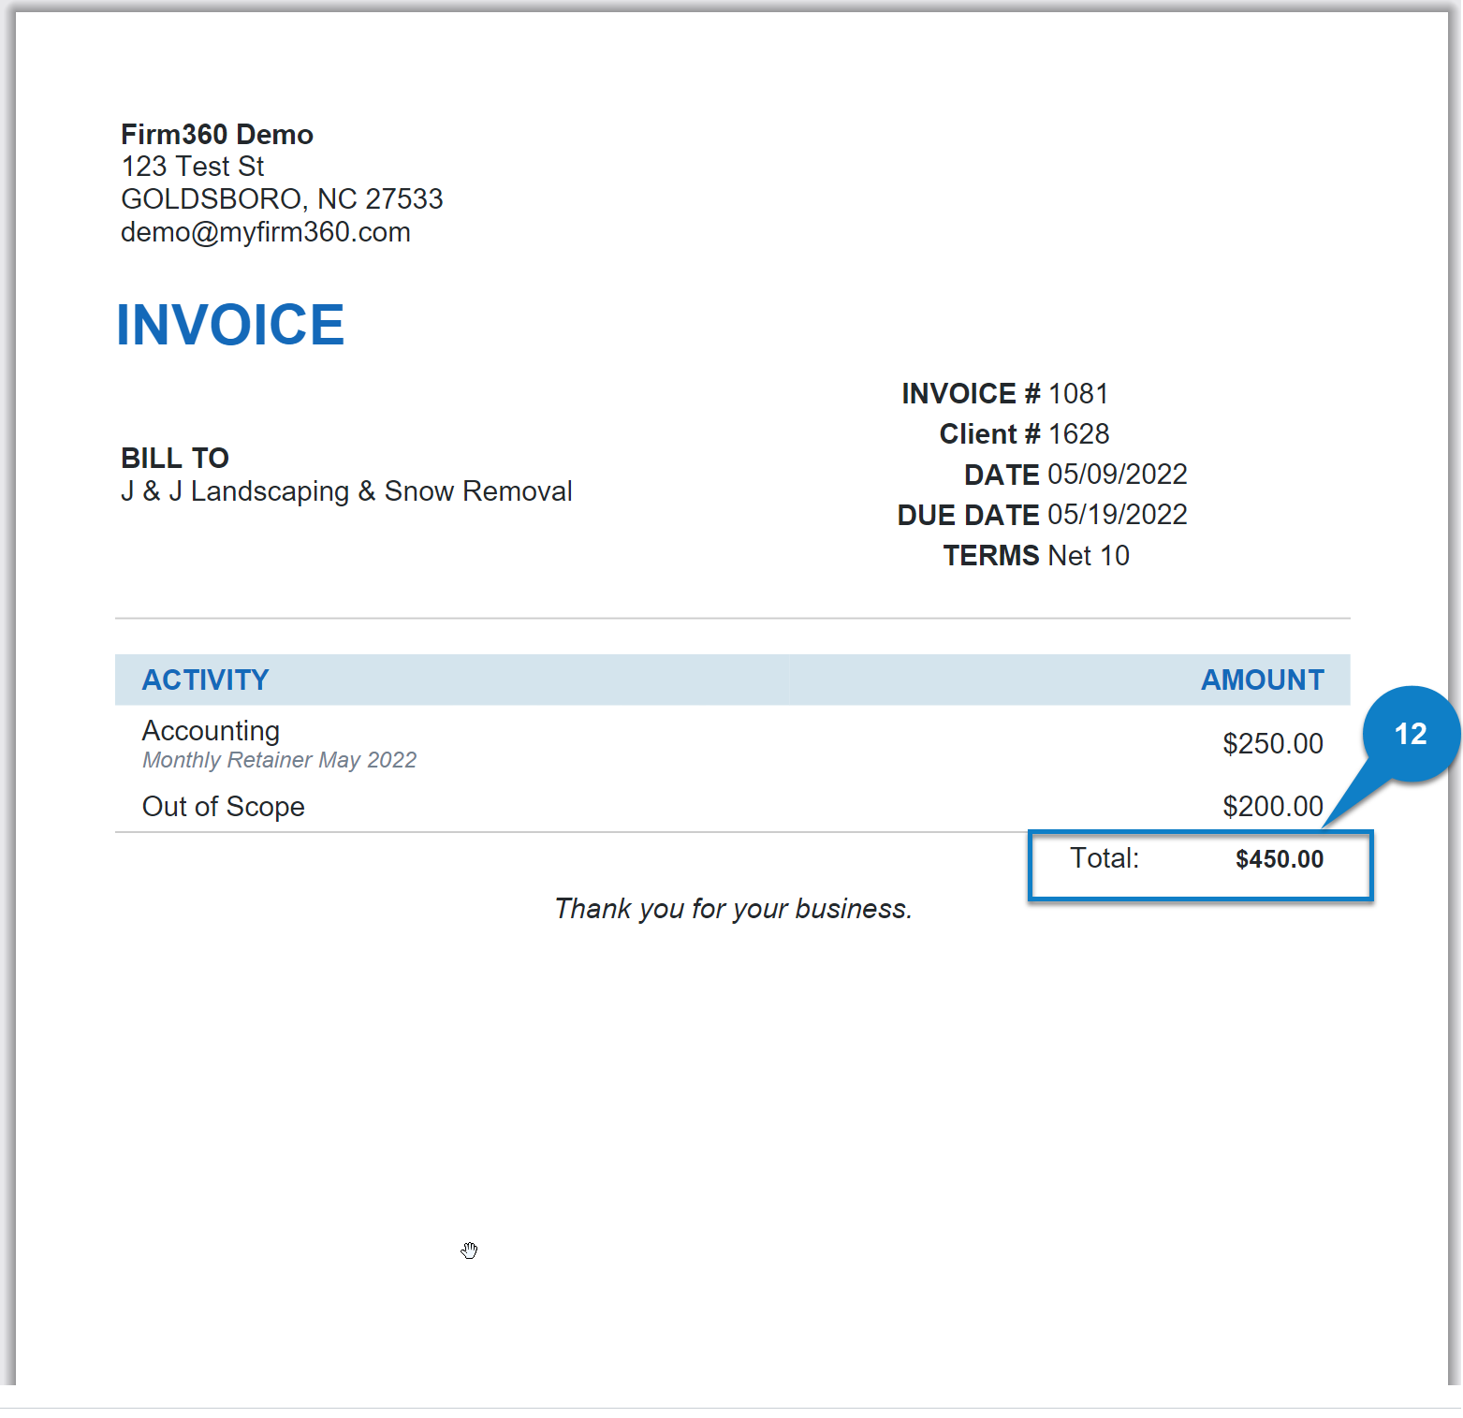Select the Accounting line item
Image resolution: width=1463 pixels, height=1418 pixels.
[210, 731]
